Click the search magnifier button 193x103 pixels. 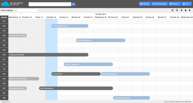[x=73, y=4]
